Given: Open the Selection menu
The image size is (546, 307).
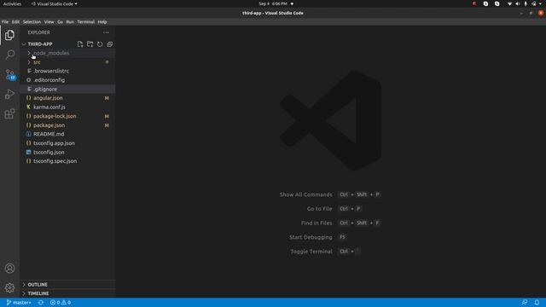Looking at the screenshot, I should tap(32, 22).
